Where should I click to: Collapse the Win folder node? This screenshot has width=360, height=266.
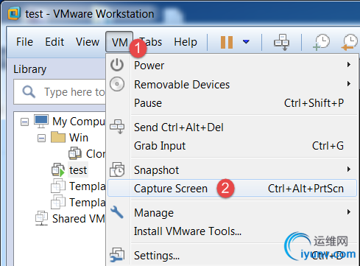pos(41,139)
